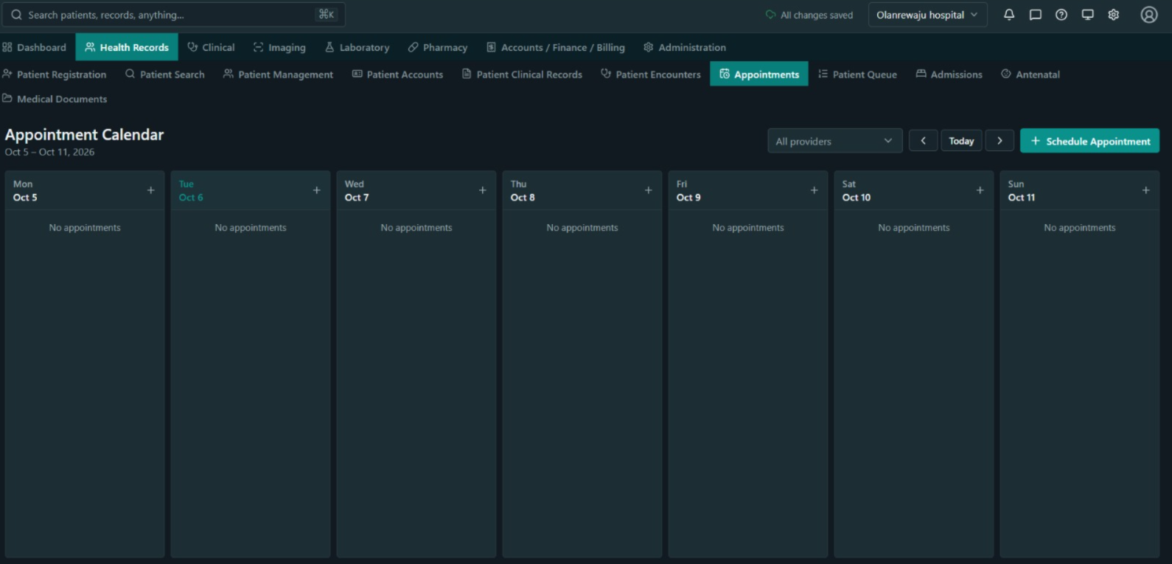
Task: Click the monitor display icon
Action: click(x=1087, y=15)
